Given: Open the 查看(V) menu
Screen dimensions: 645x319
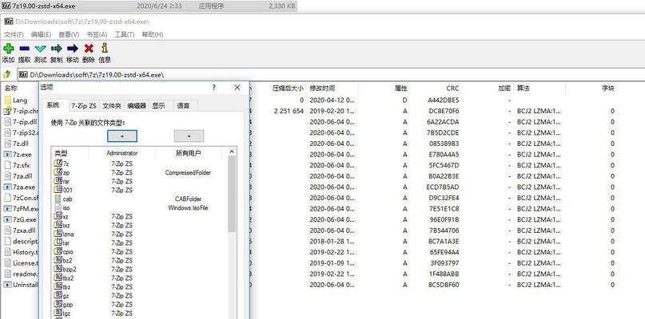Looking at the screenshot, I should point(69,34).
